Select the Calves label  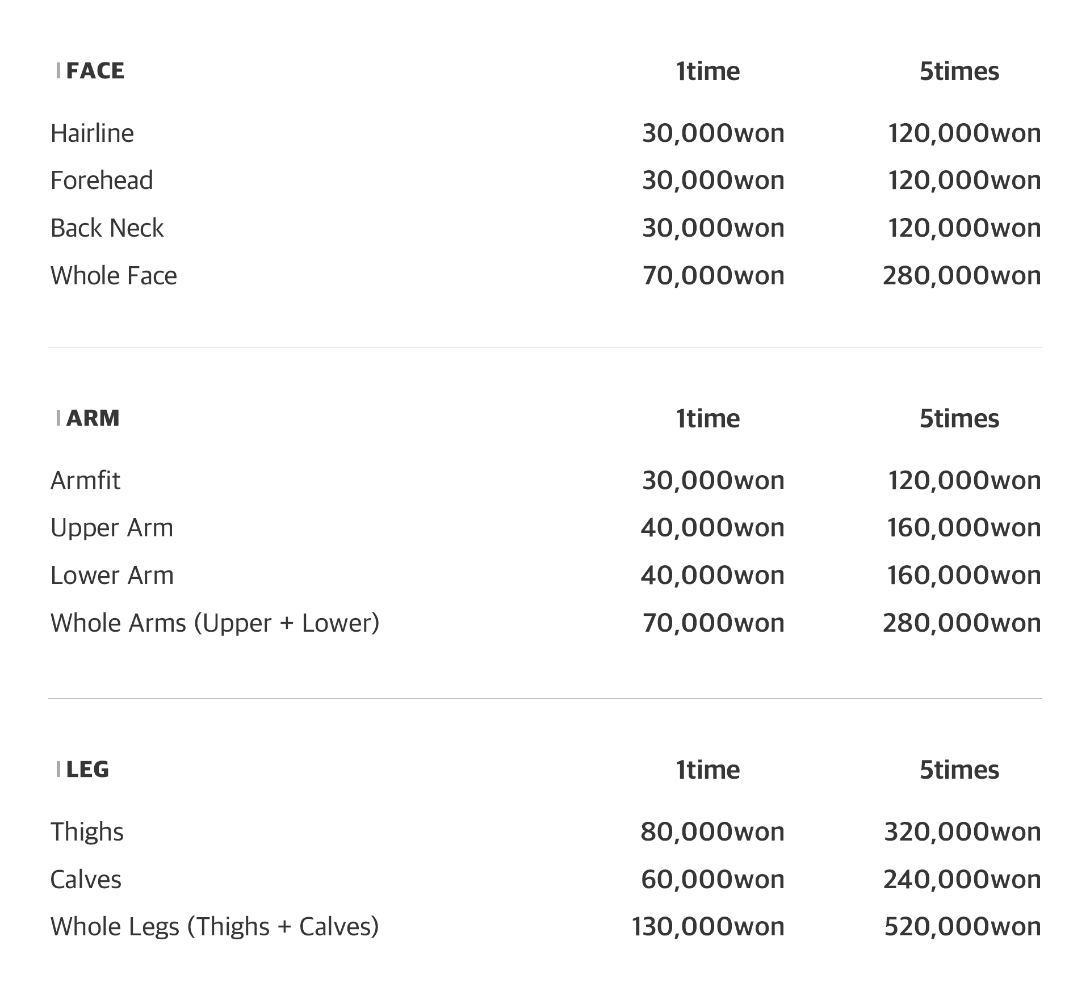pyautogui.click(x=86, y=880)
